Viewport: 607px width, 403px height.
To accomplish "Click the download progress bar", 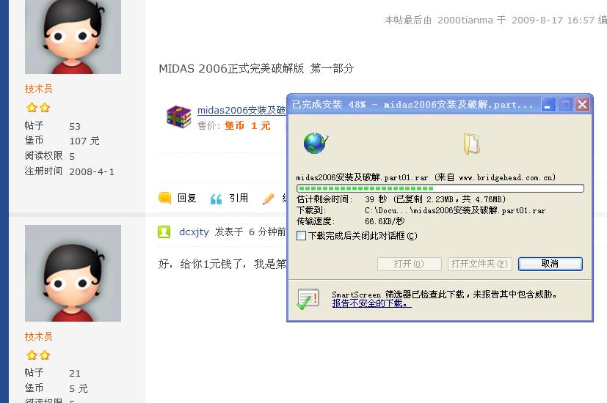I will [440, 188].
